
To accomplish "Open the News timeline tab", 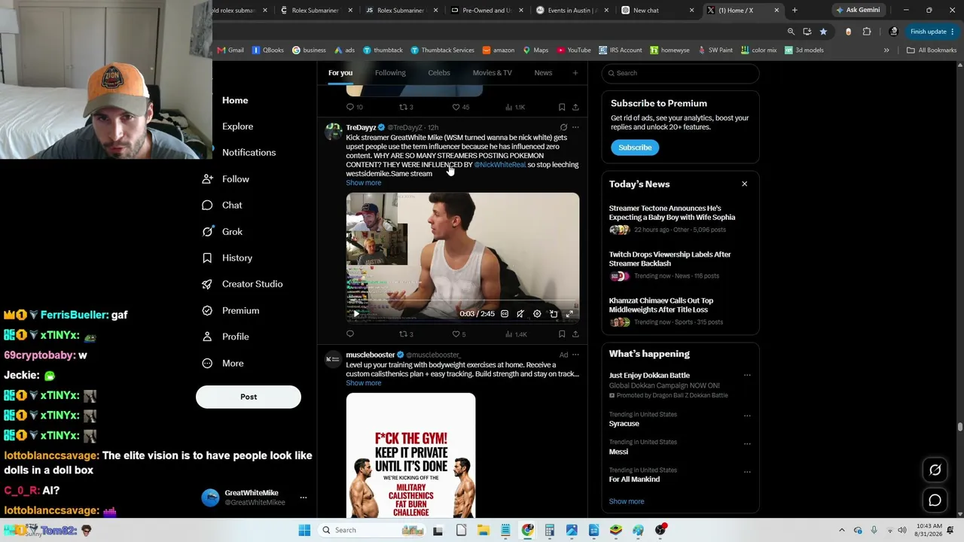I will [x=543, y=73].
